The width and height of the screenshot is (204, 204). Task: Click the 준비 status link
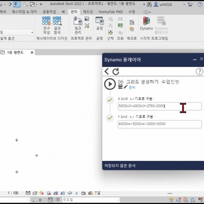[132, 87]
